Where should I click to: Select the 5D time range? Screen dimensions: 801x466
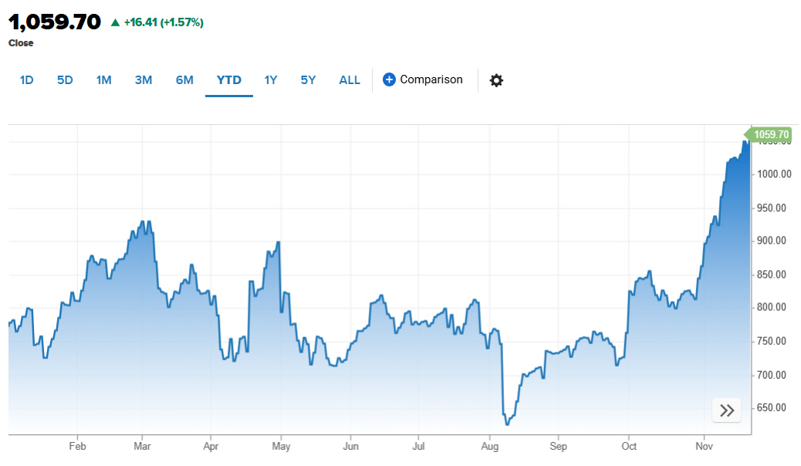[64, 79]
